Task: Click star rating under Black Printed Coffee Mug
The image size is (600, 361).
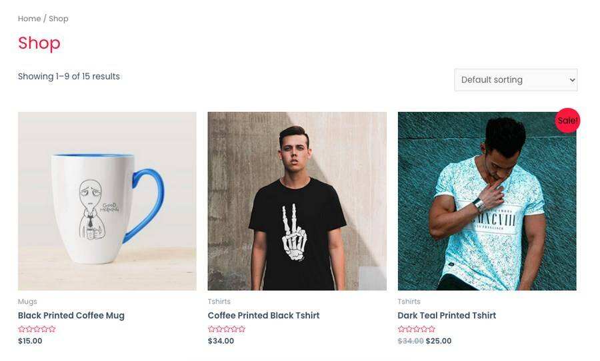Action: coord(37,329)
